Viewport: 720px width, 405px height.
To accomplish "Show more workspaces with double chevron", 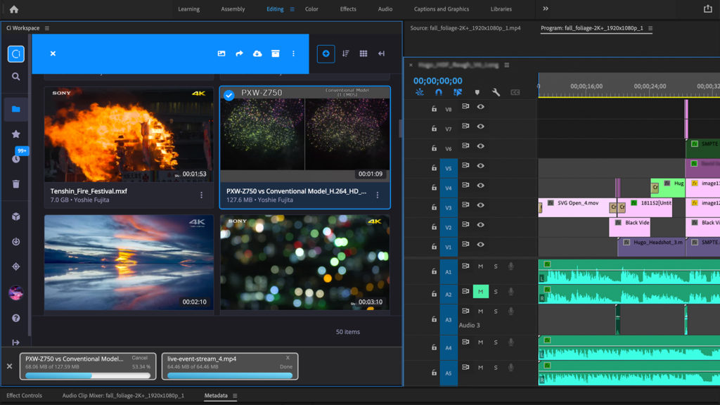I will point(546,8).
